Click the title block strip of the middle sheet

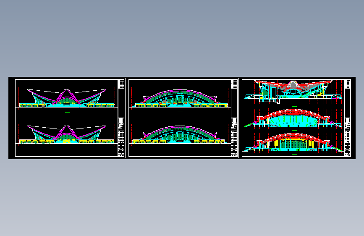234,118
